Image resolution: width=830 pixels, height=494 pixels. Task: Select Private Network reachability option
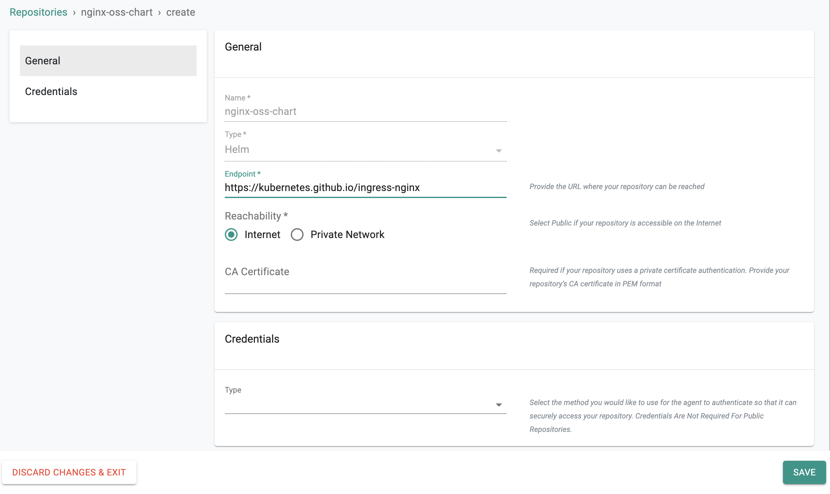point(297,234)
